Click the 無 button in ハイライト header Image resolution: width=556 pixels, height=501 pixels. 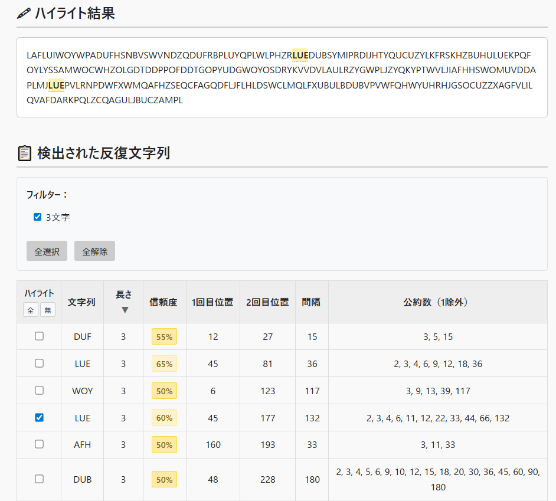click(47, 309)
